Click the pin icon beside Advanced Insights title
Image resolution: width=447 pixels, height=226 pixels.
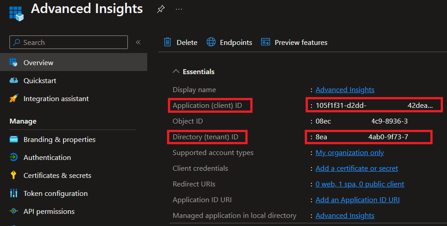pyautogui.click(x=161, y=9)
